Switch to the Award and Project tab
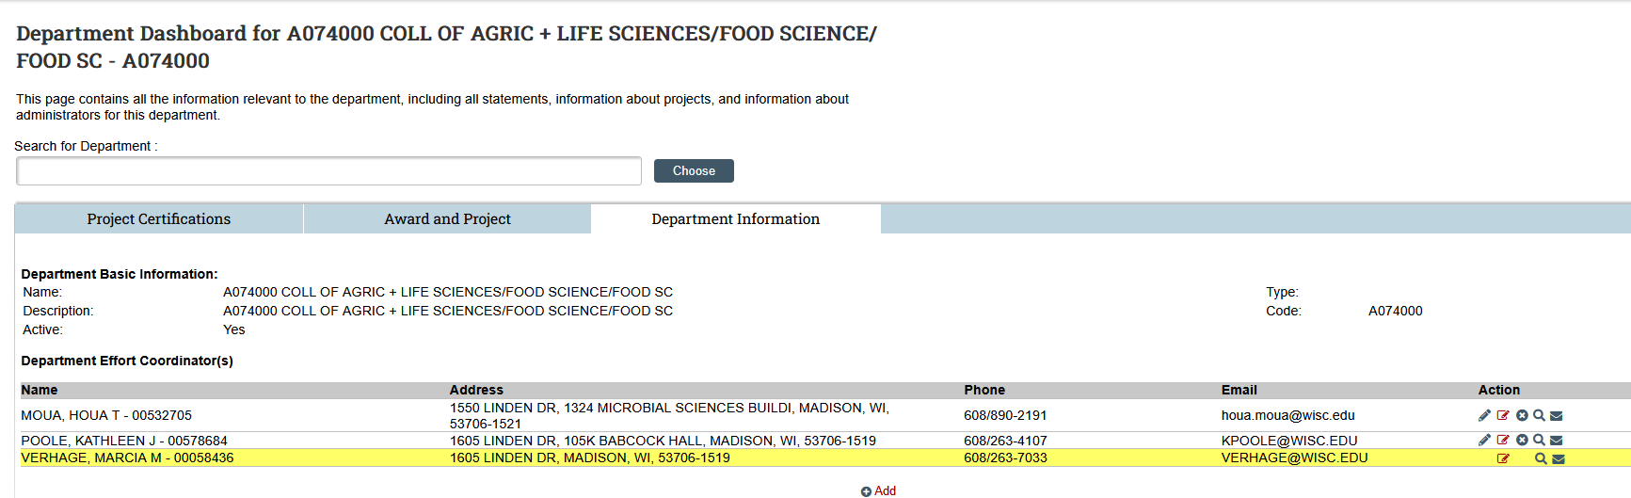 [x=447, y=219]
